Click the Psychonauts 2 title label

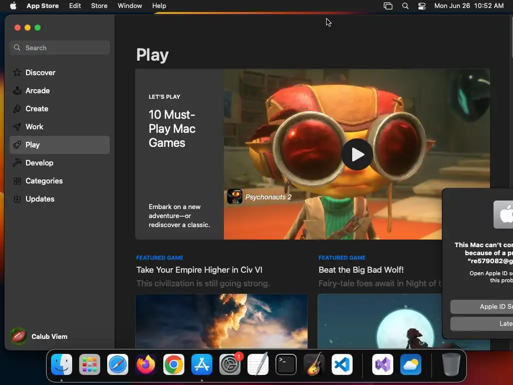click(269, 197)
